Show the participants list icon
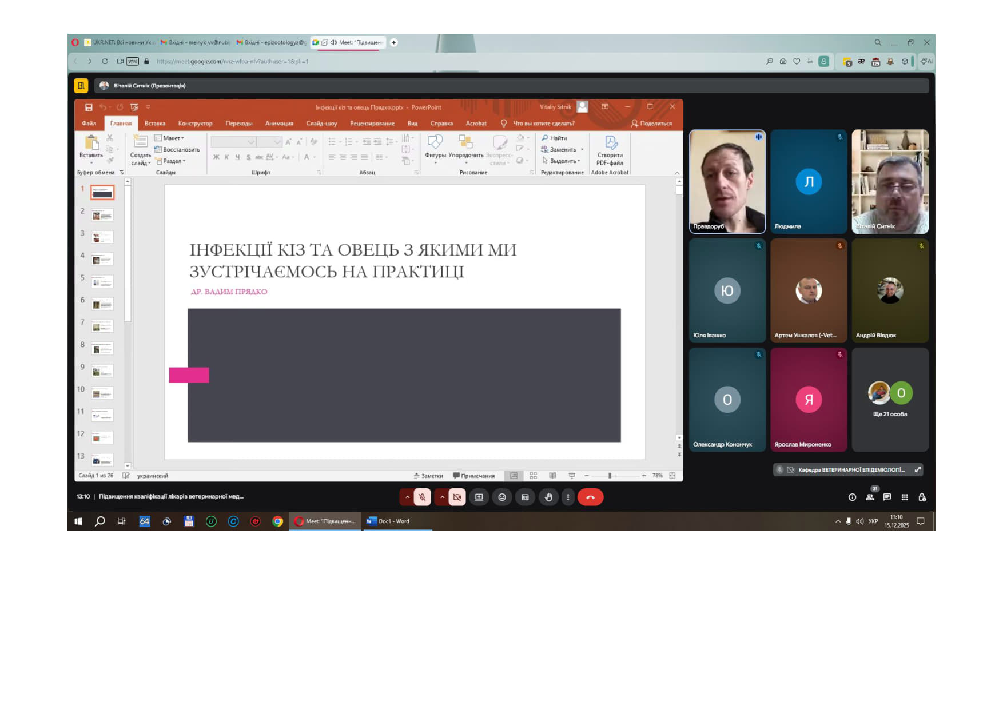Image resolution: width=1003 pixels, height=709 pixels. click(870, 497)
